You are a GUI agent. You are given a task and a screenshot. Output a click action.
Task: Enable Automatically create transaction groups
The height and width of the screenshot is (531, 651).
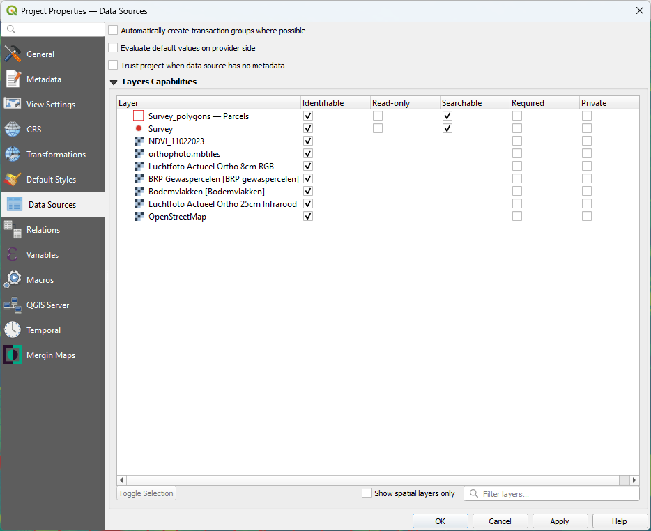coord(112,31)
